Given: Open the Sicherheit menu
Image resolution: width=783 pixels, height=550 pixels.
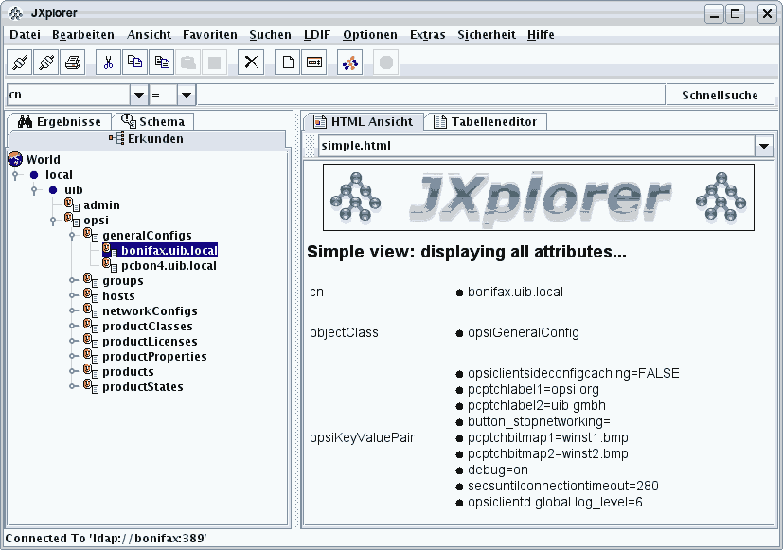Looking at the screenshot, I should pos(487,35).
